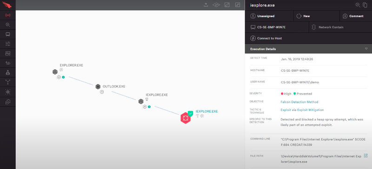Click the diamond layers icon in graph toolbar

coord(216,5)
